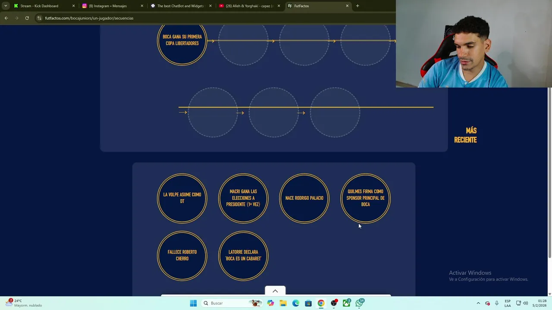Show hidden system tray icons
The image size is (552, 310).
tap(478, 303)
